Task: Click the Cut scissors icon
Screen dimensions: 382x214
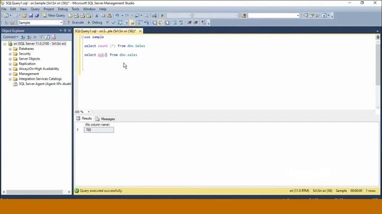Action: coord(97,15)
